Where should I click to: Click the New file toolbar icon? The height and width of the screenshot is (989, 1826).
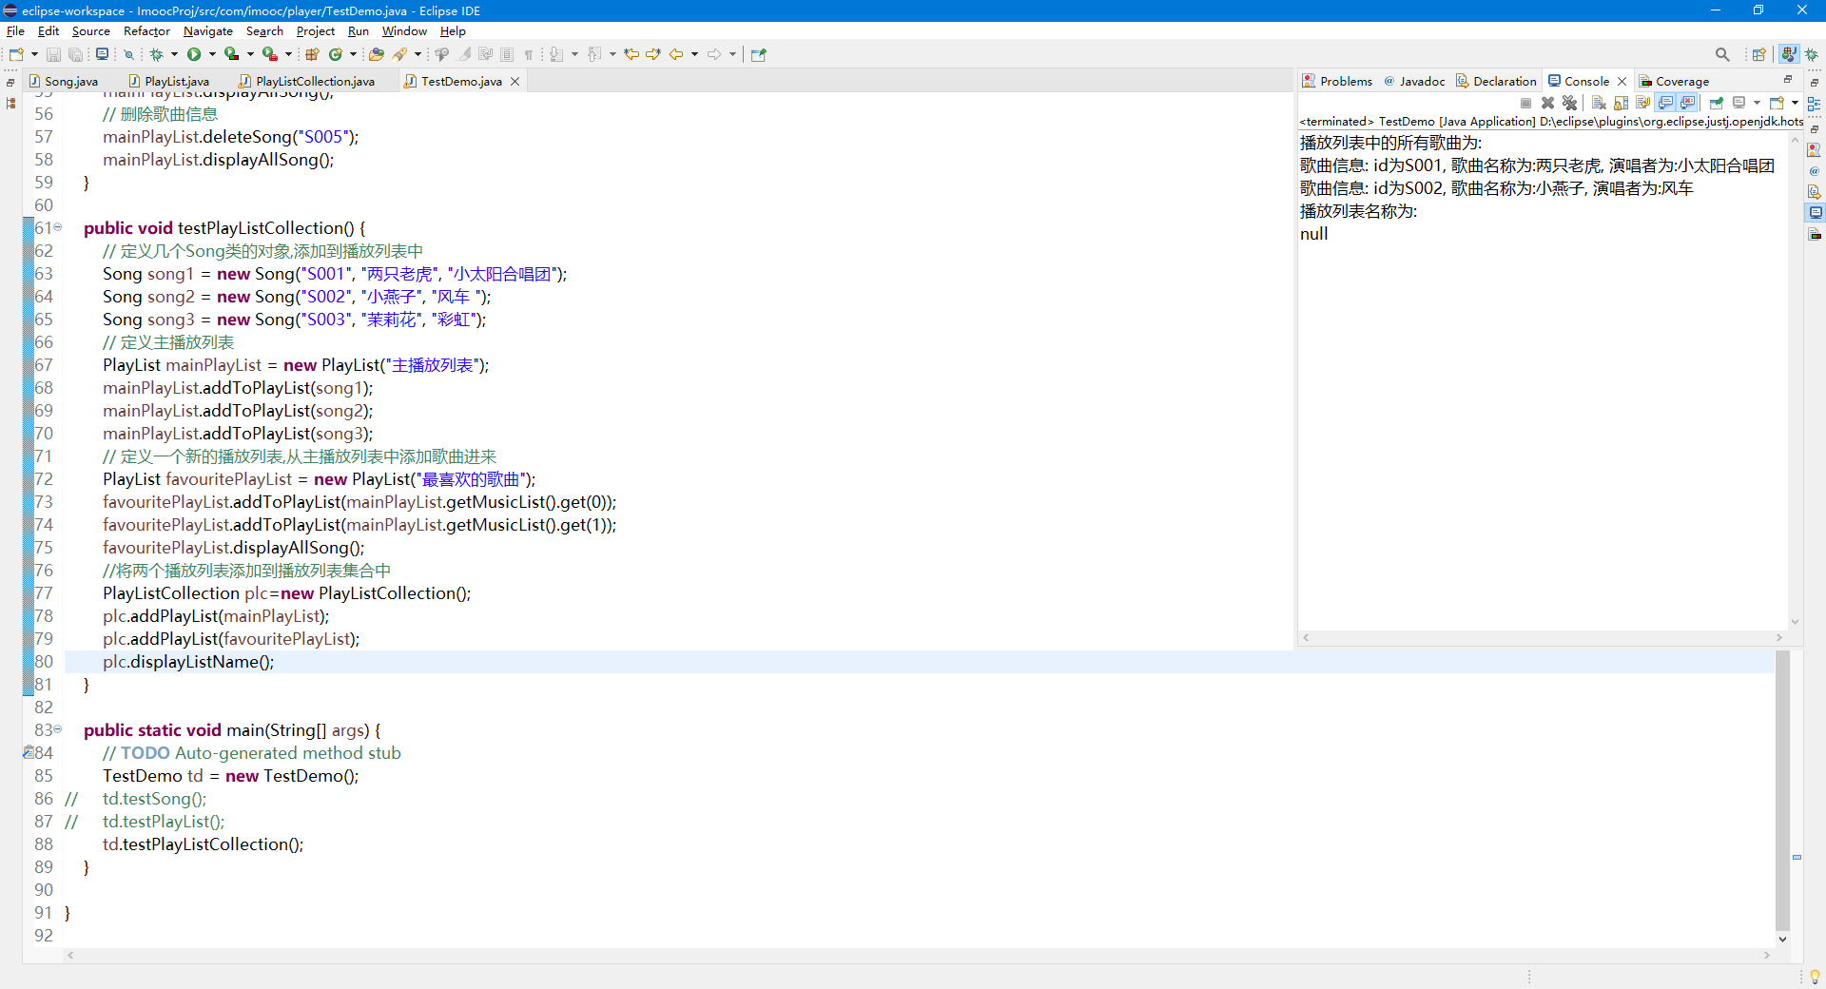(16, 54)
